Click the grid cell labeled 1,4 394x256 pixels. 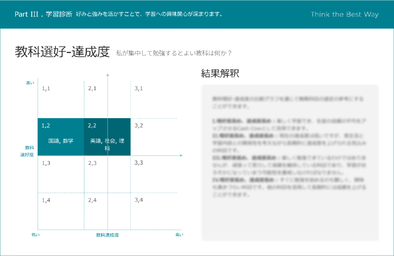pyautogui.click(x=61, y=211)
